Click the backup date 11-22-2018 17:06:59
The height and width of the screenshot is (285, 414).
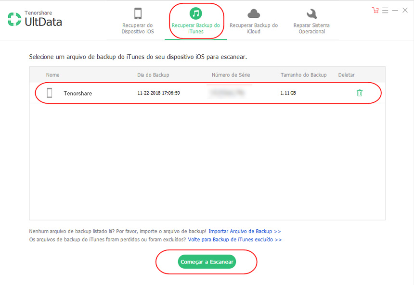point(159,93)
